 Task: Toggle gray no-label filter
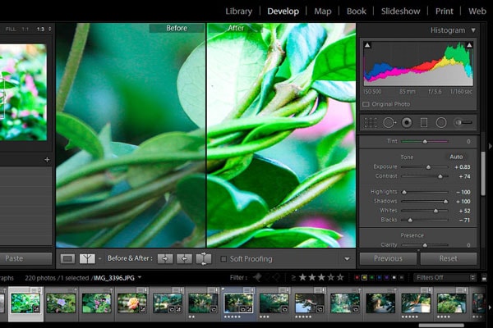point(402,278)
